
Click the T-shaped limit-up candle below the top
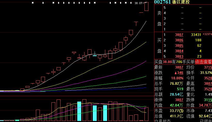coord(136,24)
